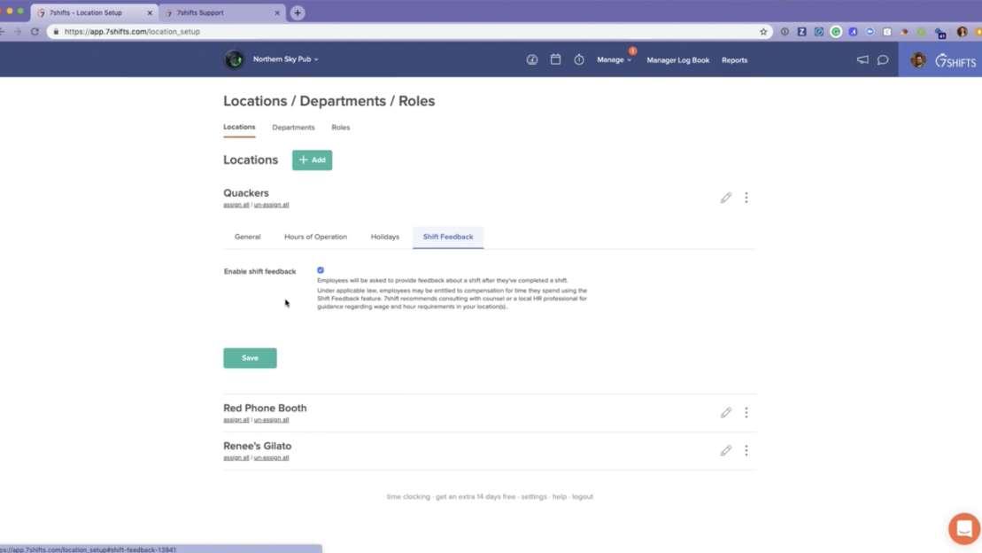This screenshot has width=982, height=553.
Task: Expand the Northern Sky Pub location dropdown
Action: (x=285, y=59)
